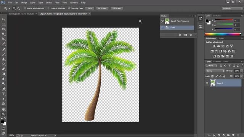
Task: Open the Opacity slider arrow
Action: click(242, 71)
